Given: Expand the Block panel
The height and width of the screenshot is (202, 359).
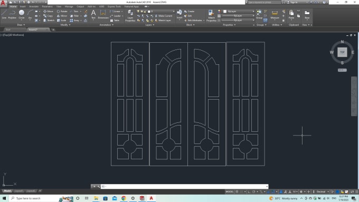Looking at the screenshot, I should (x=190, y=25).
